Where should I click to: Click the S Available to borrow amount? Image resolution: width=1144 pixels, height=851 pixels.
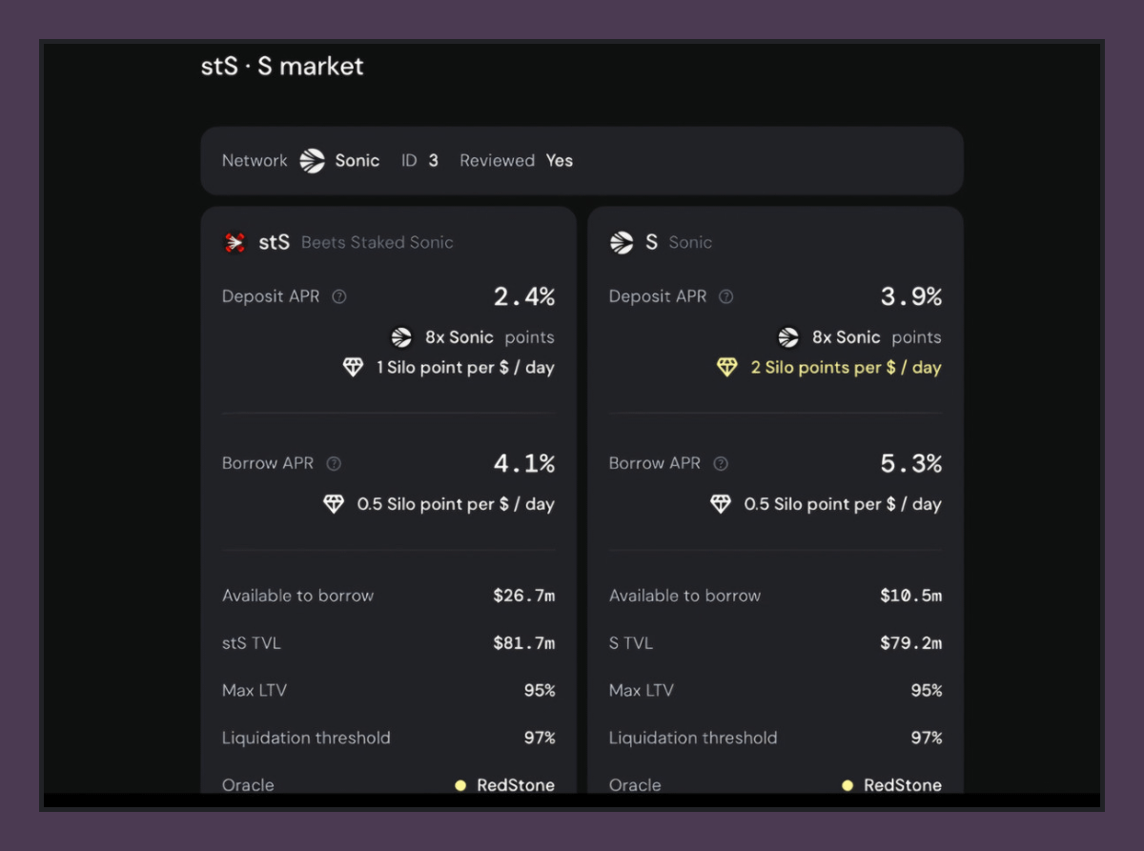coord(910,596)
